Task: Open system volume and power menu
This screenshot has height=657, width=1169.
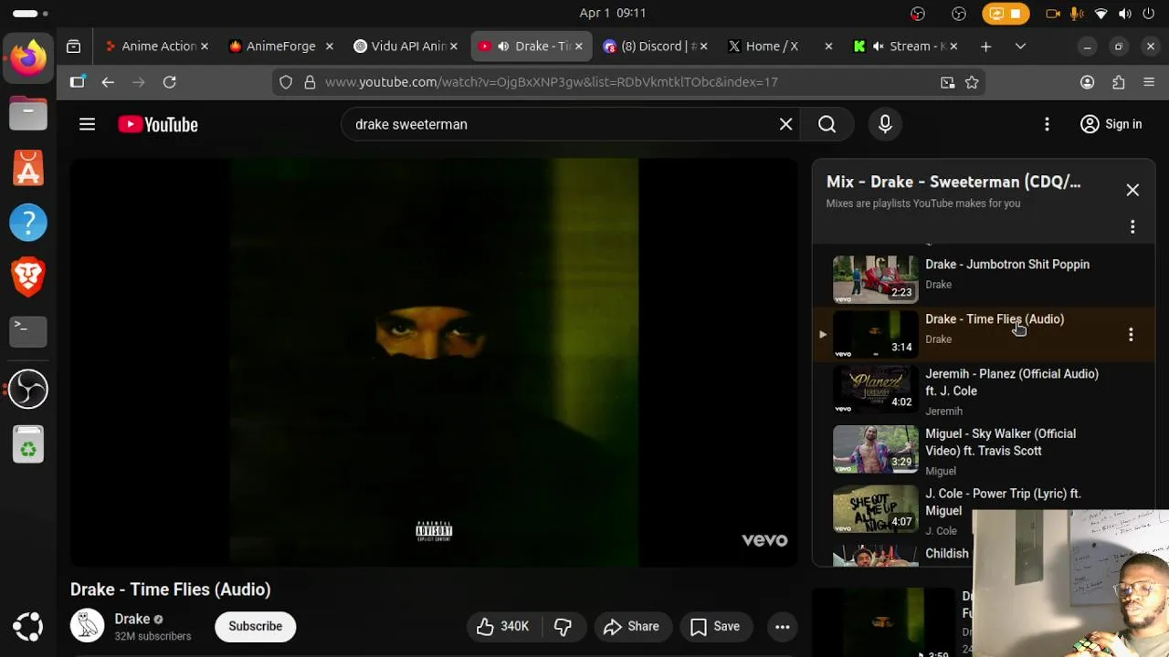Action: [x=1125, y=13]
